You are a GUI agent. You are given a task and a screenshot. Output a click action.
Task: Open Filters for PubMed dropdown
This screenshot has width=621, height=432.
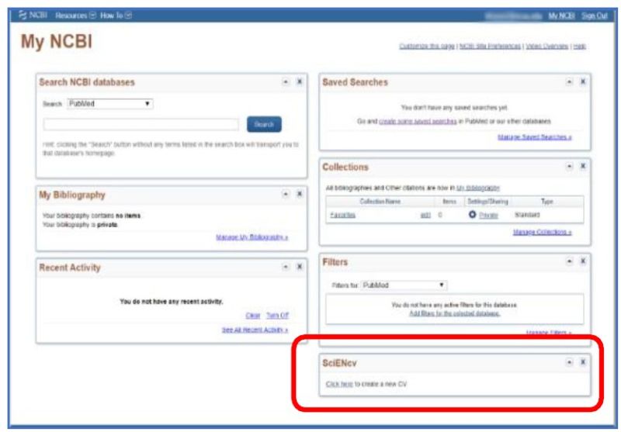[404, 285]
